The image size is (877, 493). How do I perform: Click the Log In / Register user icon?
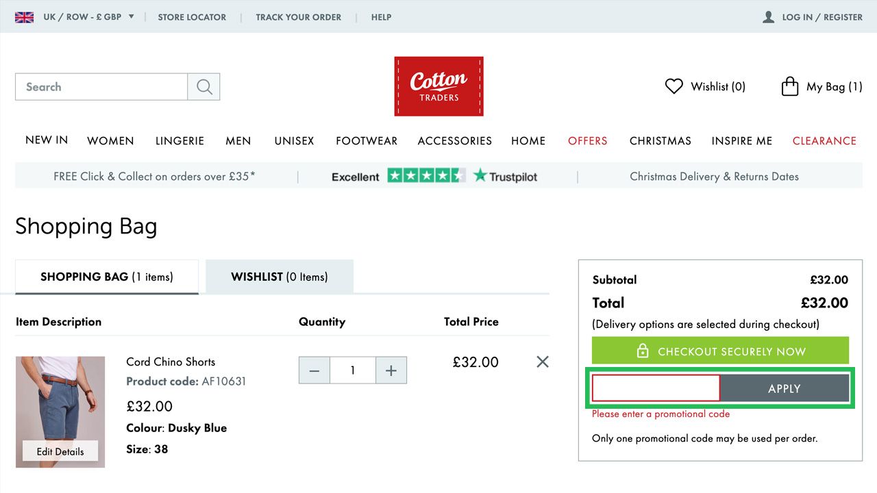pyautogui.click(x=769, y=17)
